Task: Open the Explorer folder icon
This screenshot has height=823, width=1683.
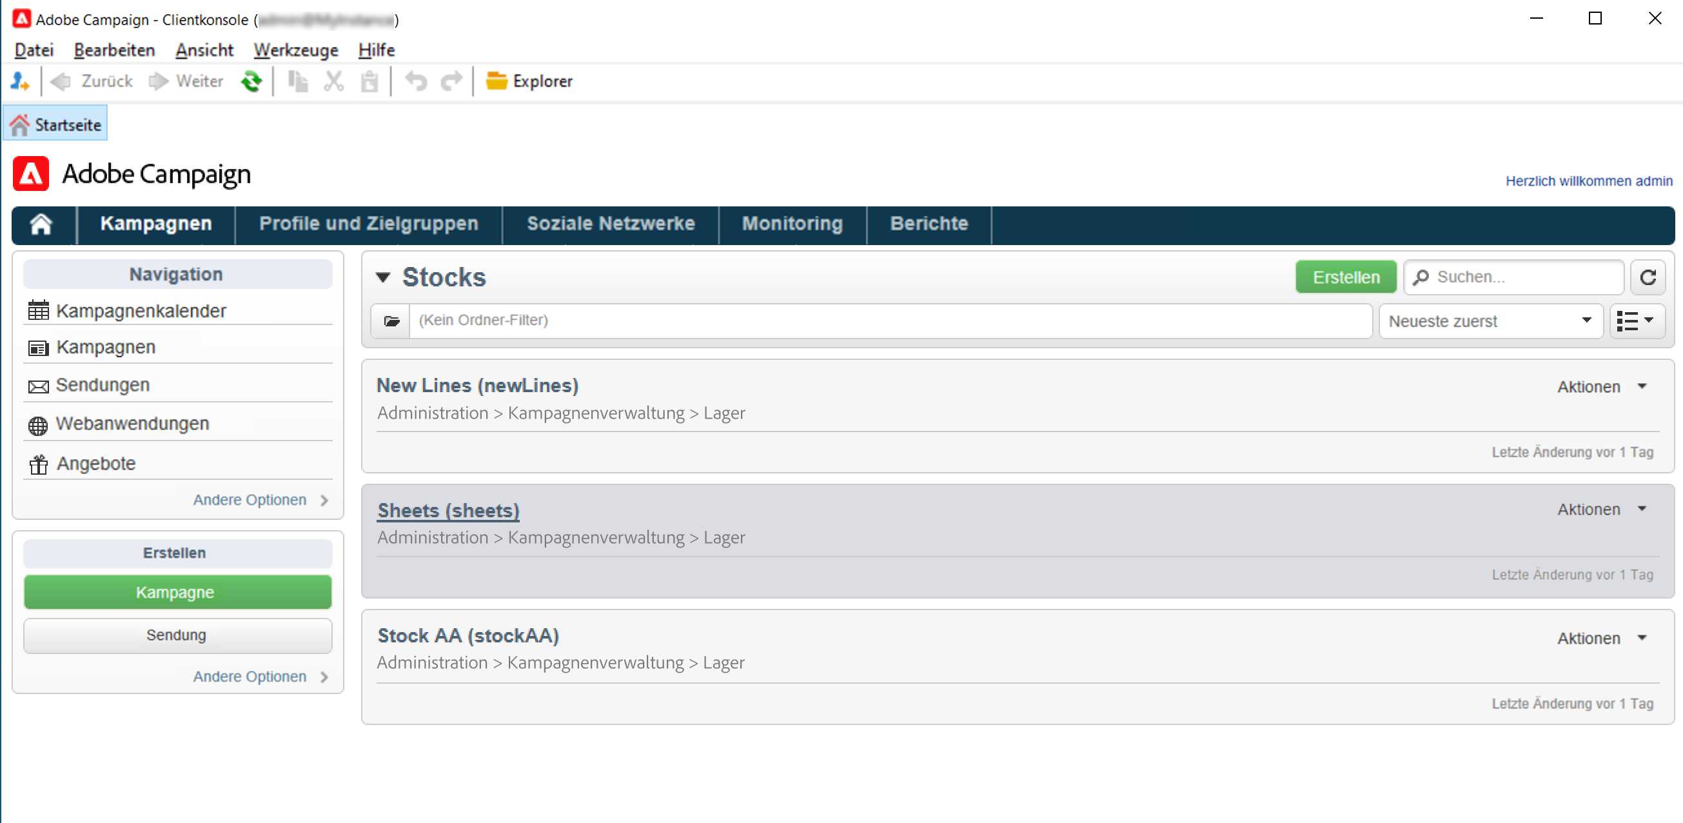Action: (x=497, y=81)
